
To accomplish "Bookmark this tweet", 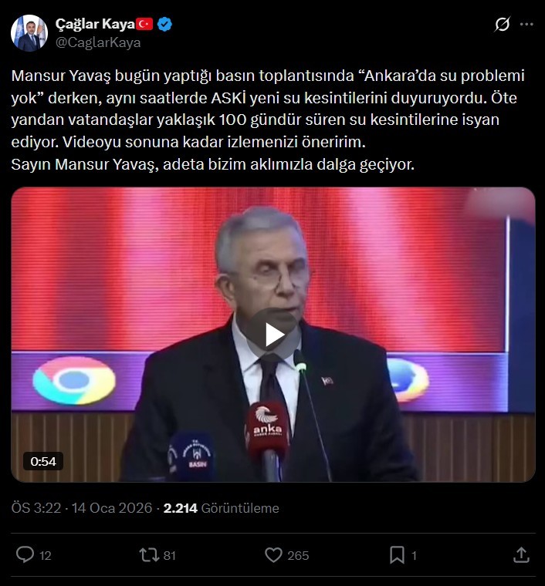I will coord(397,554).
